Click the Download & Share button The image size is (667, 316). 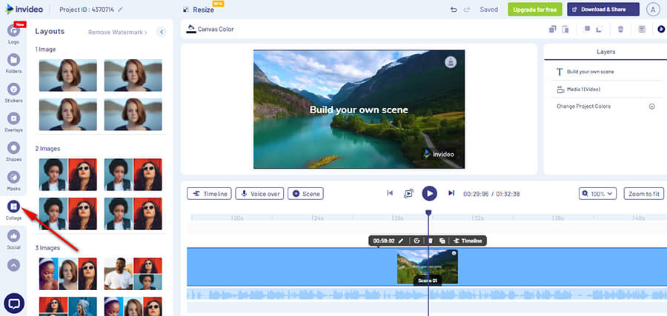(x=603, y=10)
